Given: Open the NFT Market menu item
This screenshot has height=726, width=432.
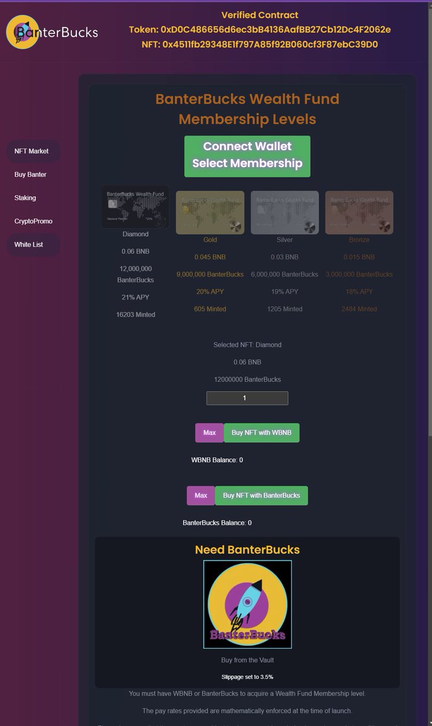Looking at the screenshot, I should (x=33, y=151).
